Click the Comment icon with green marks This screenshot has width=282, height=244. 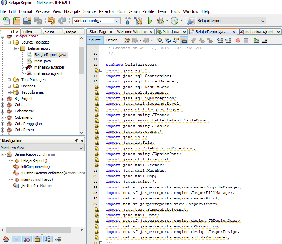pyautogui.click(x=256, y=40)
